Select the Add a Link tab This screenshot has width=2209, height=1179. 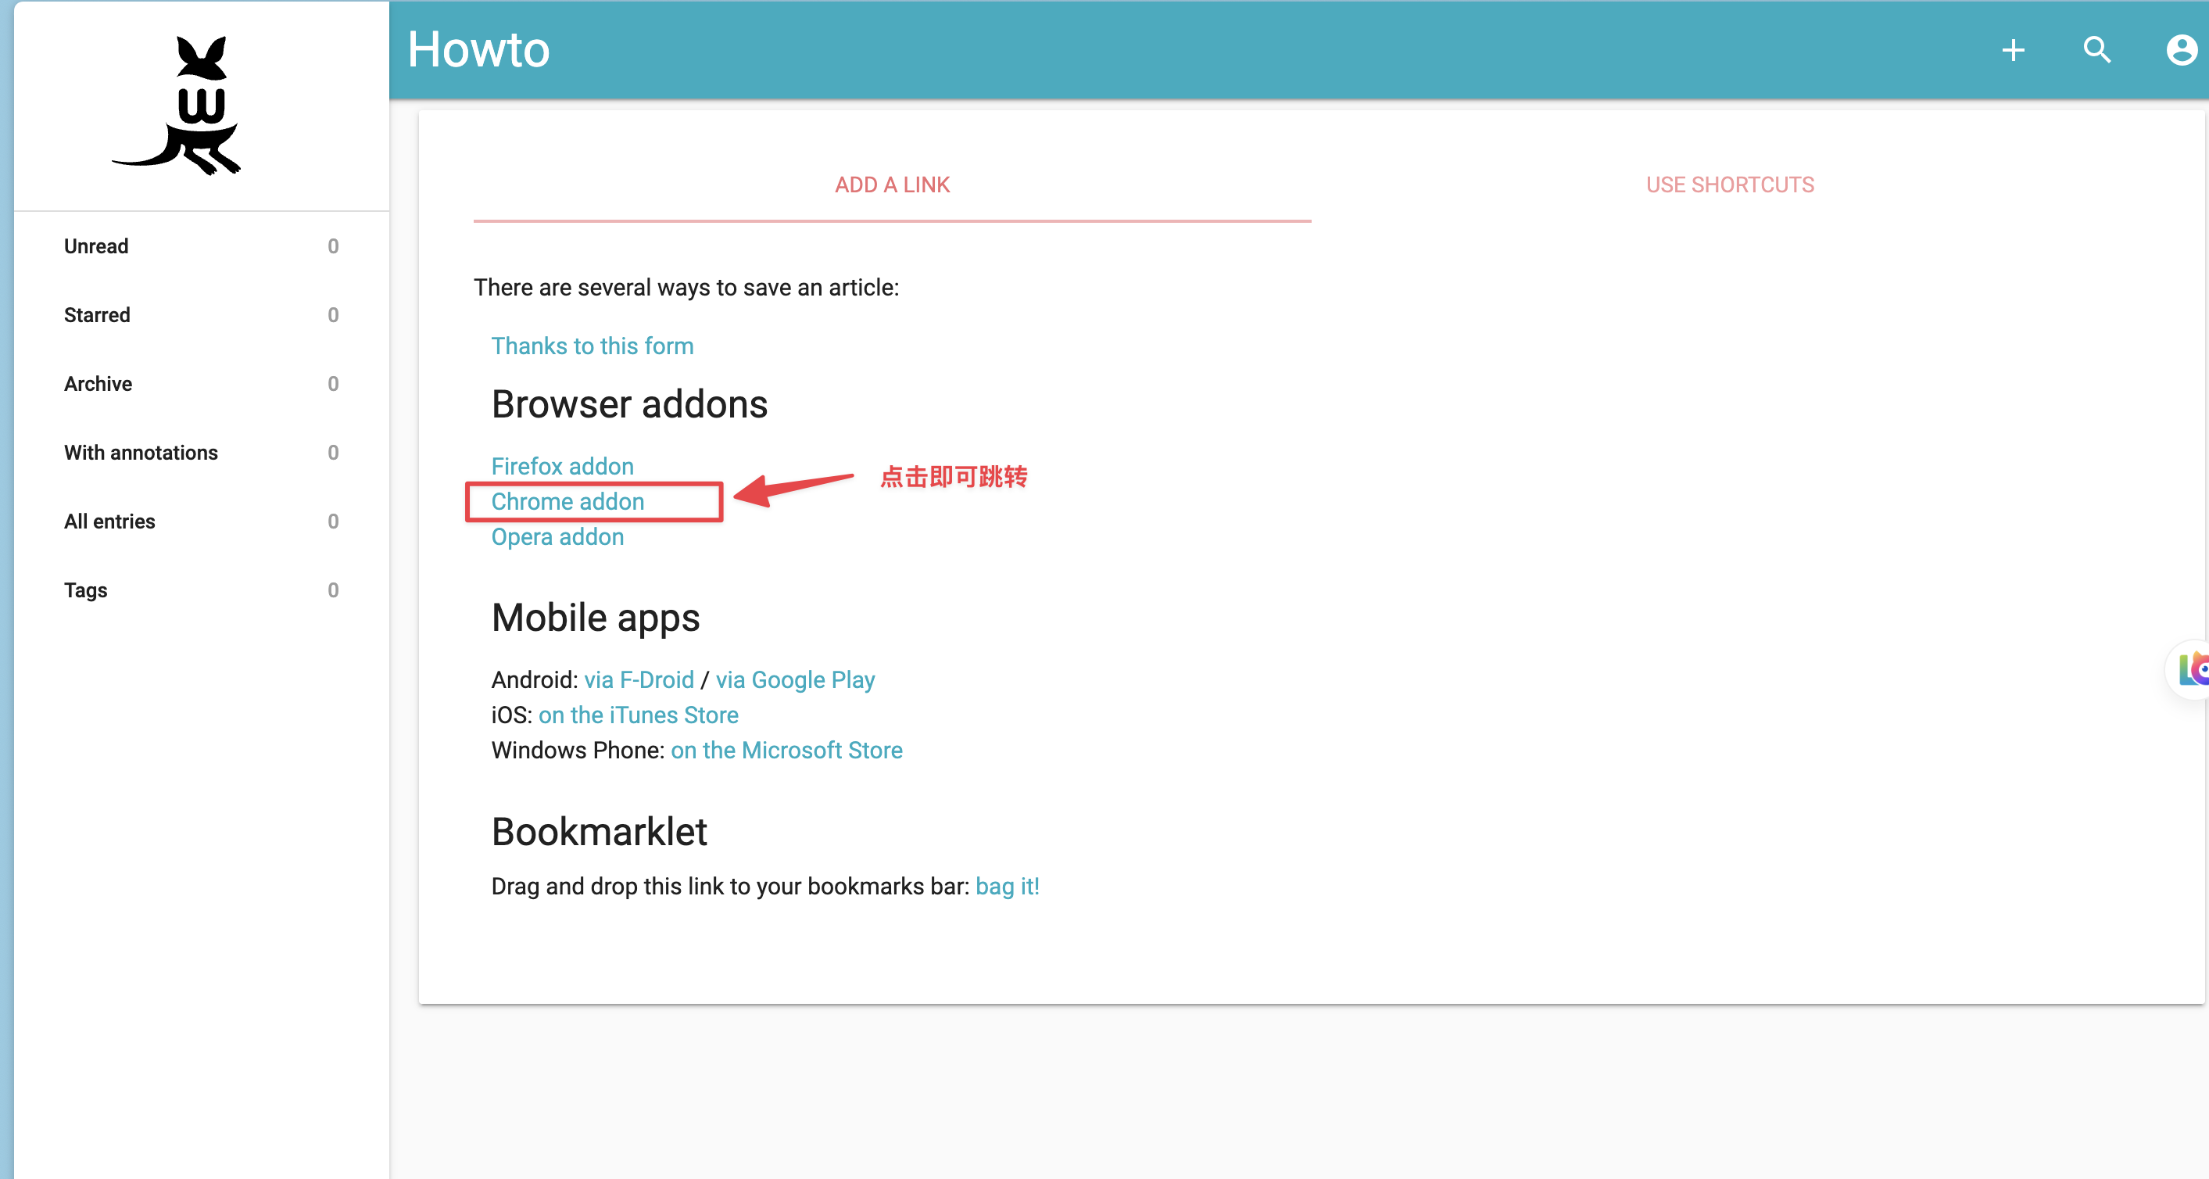pyautogui.click(x=892, y=185)
